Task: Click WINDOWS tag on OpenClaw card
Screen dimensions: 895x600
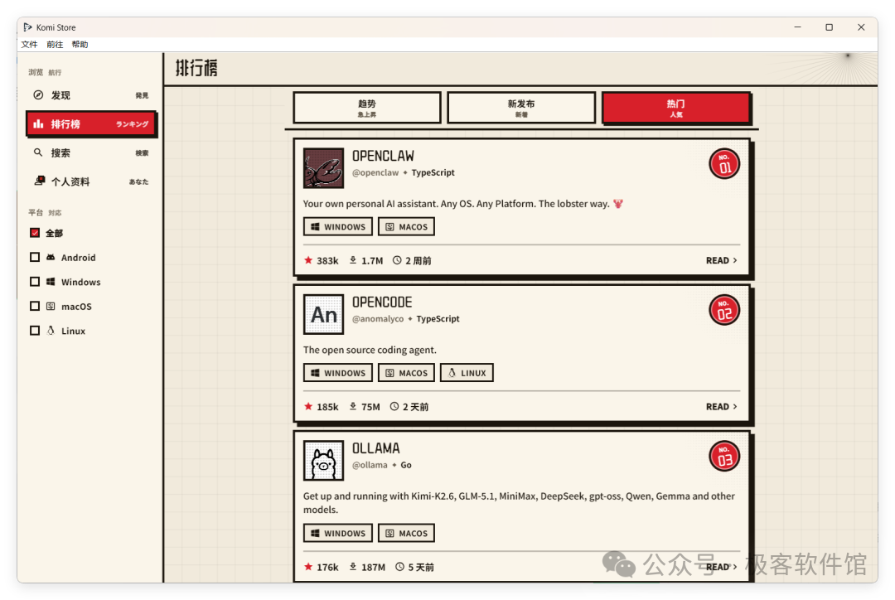Action: pos(338,226)
